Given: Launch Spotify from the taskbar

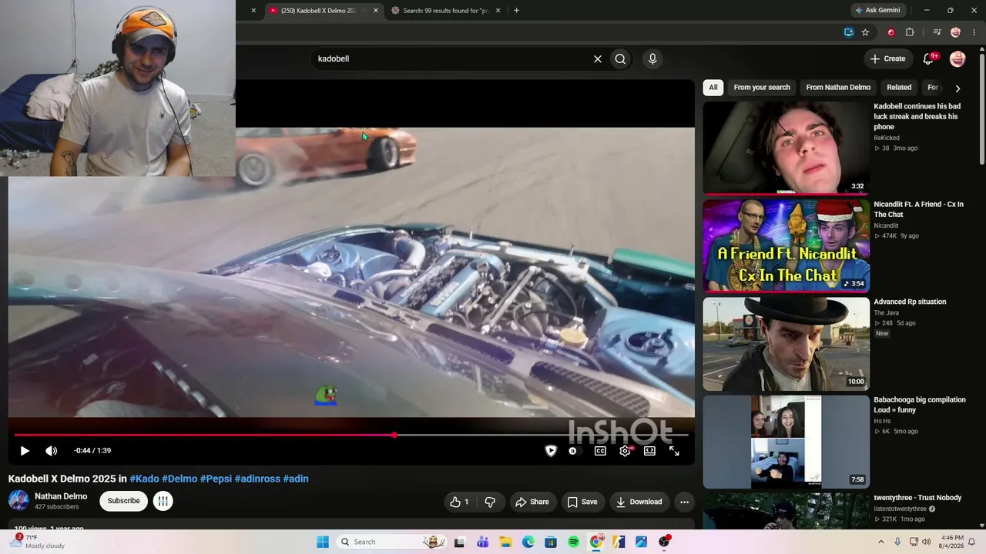Looking at the screenshot, I should coord(573,542).
